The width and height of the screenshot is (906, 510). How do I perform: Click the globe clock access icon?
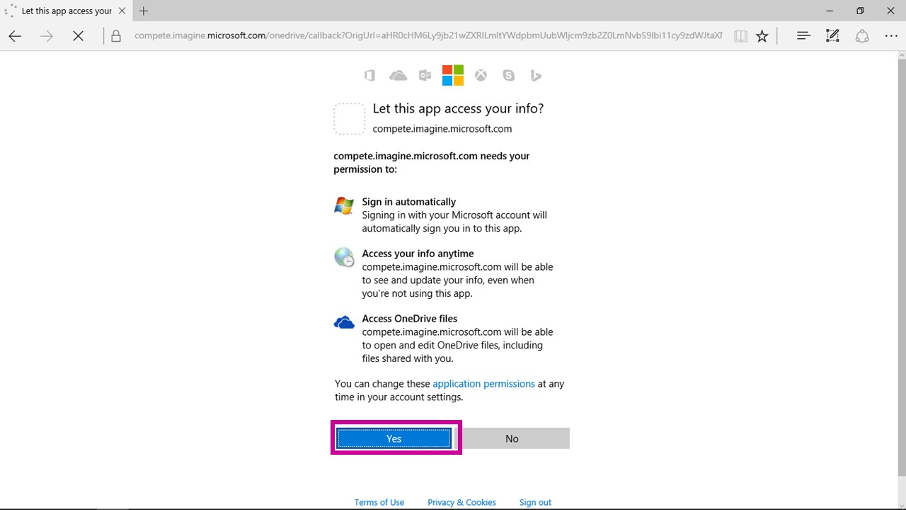pyautogui.click(x=344, y=257)
